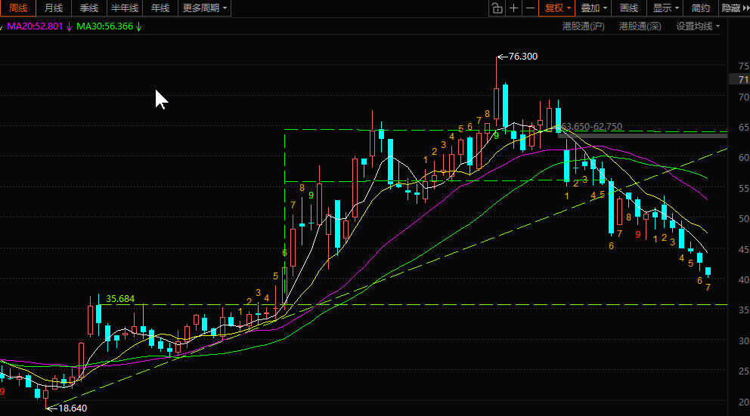
Task: Open the 复权 adjustment dropdown
Action: [556, 8]
